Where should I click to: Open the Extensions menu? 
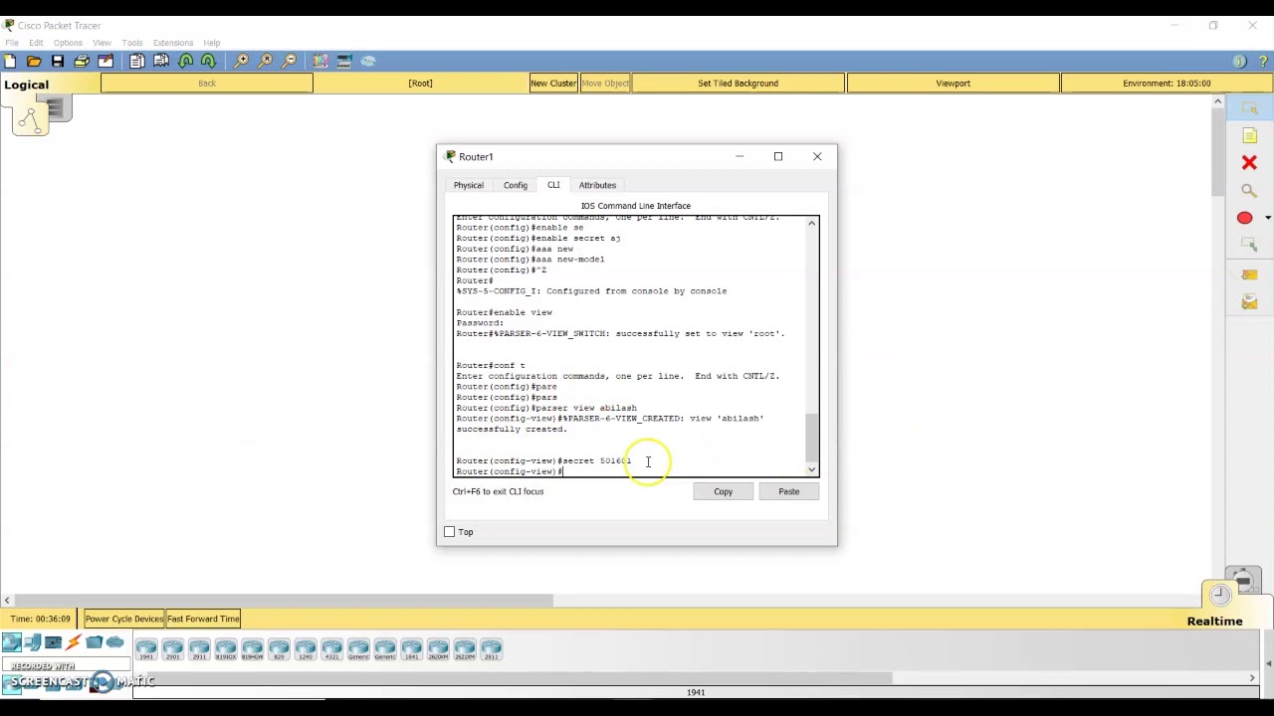click(x=173, y=43)
